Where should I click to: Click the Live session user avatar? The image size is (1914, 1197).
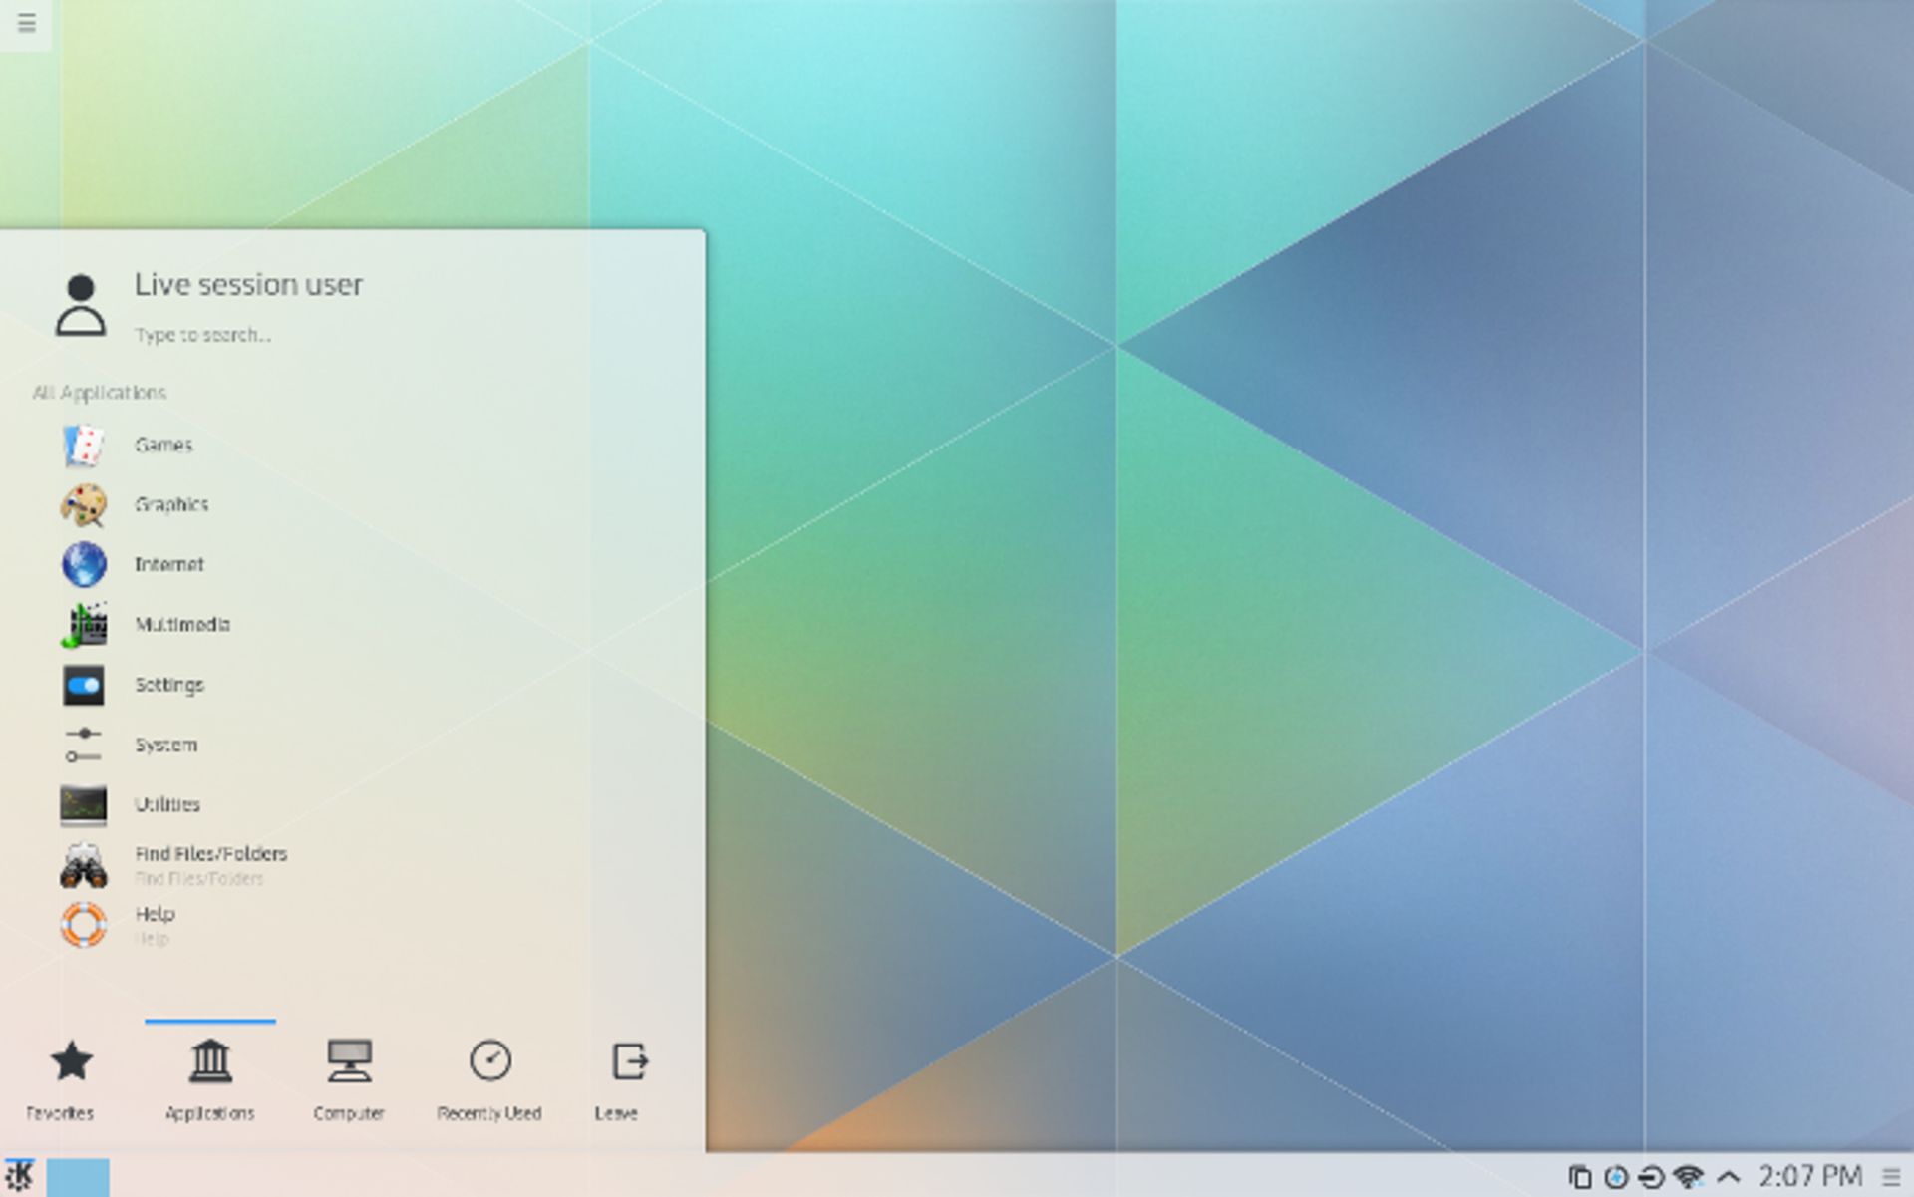coord(82,304)
